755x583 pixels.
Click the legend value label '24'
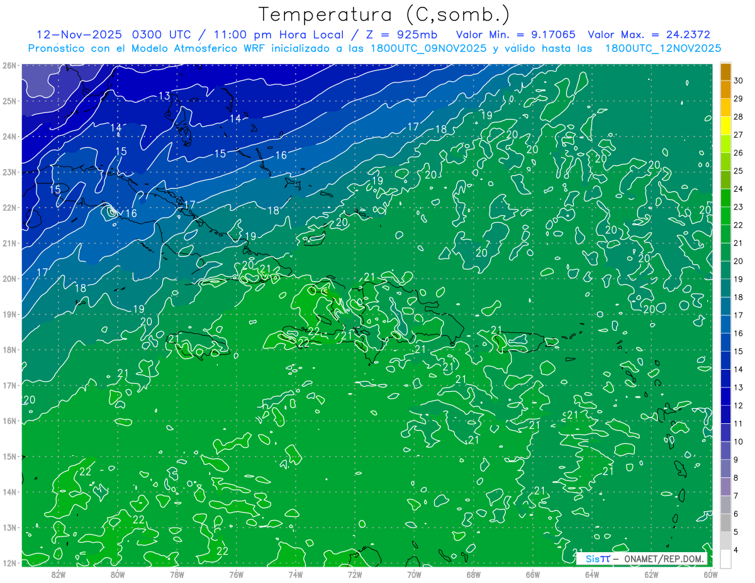[x=738, y=189]
